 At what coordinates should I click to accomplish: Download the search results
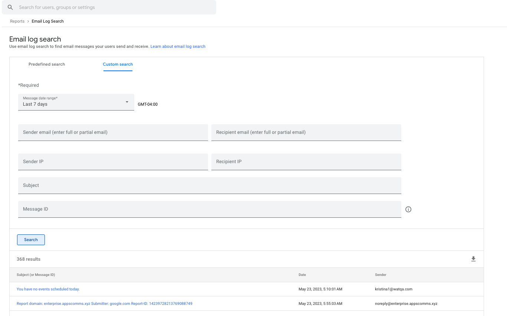[473, 259]
